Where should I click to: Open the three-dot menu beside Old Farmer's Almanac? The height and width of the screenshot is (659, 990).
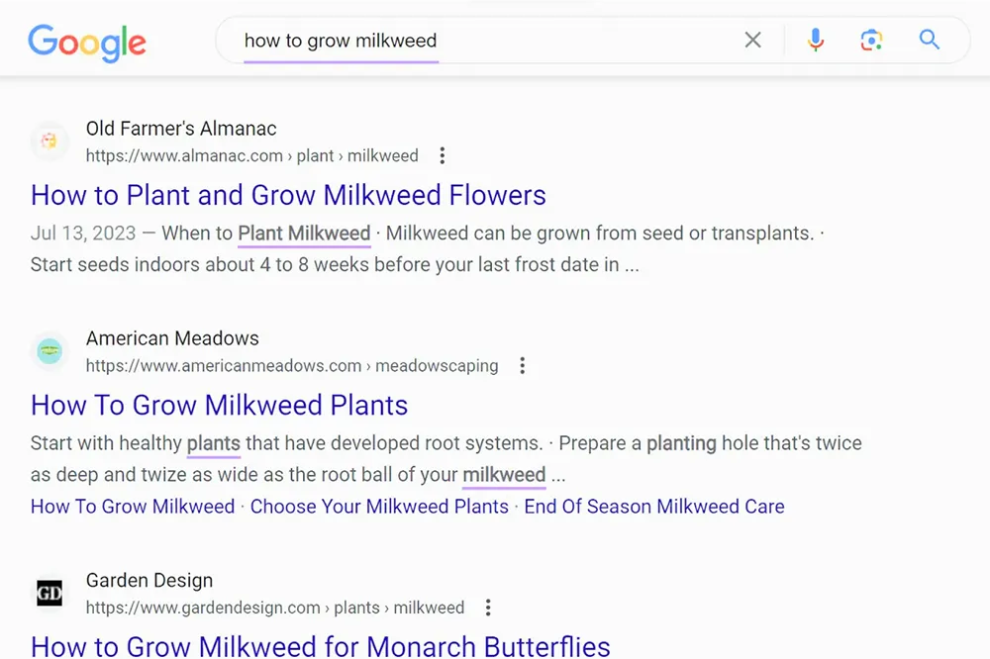coord(442,155)
